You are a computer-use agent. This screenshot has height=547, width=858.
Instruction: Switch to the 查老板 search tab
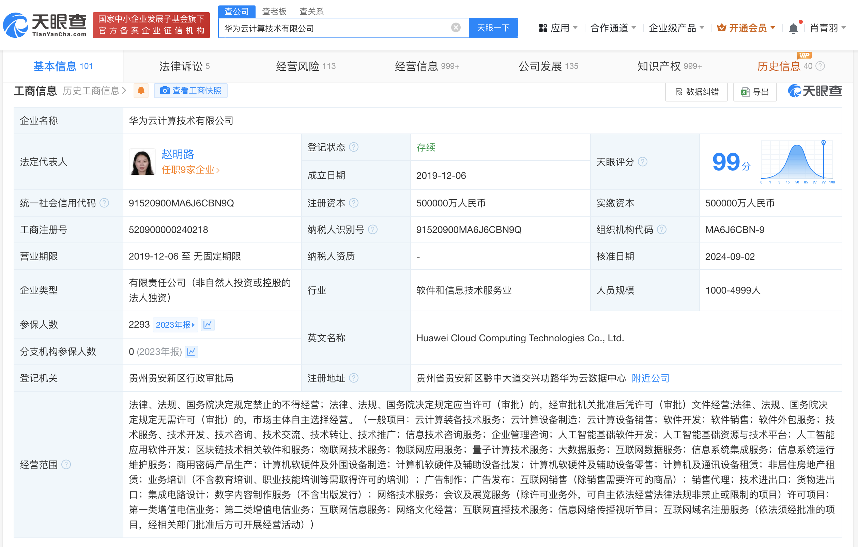pos(274,11)
